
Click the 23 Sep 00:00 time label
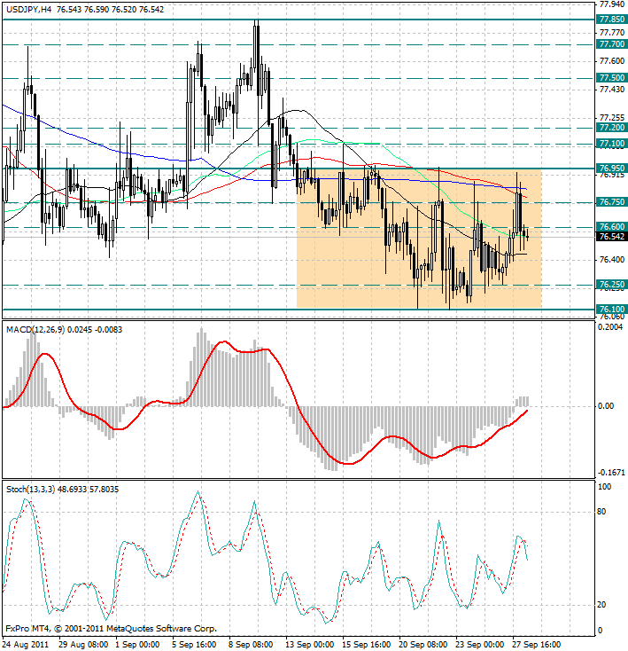[480, 645]
